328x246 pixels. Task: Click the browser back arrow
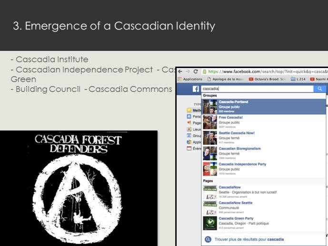point(180,71)
